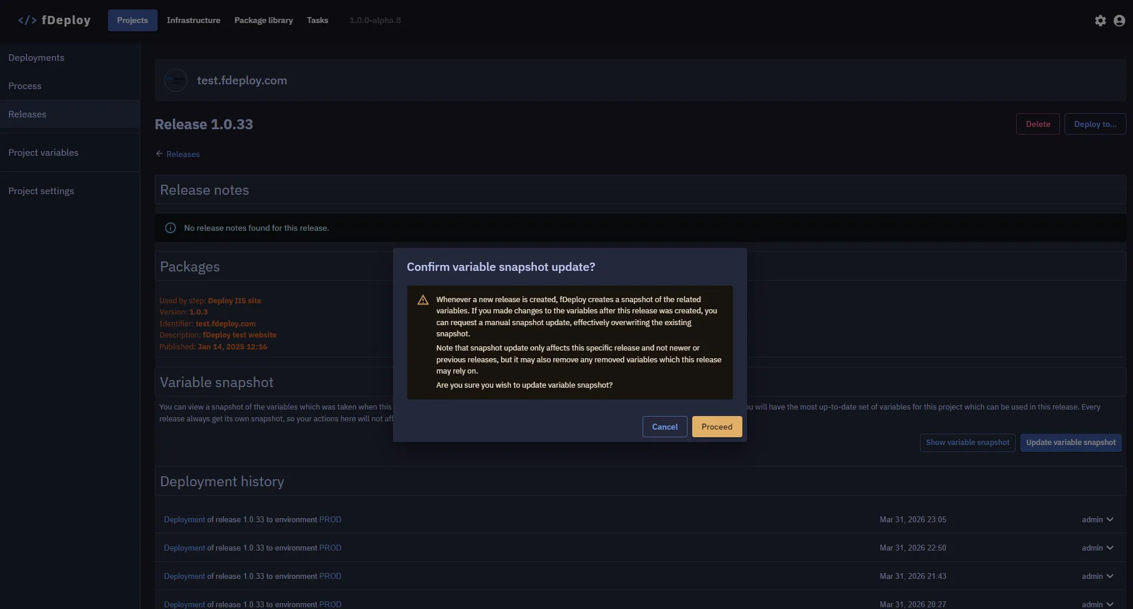Click the Variable snapshot heading

[217, 383]
